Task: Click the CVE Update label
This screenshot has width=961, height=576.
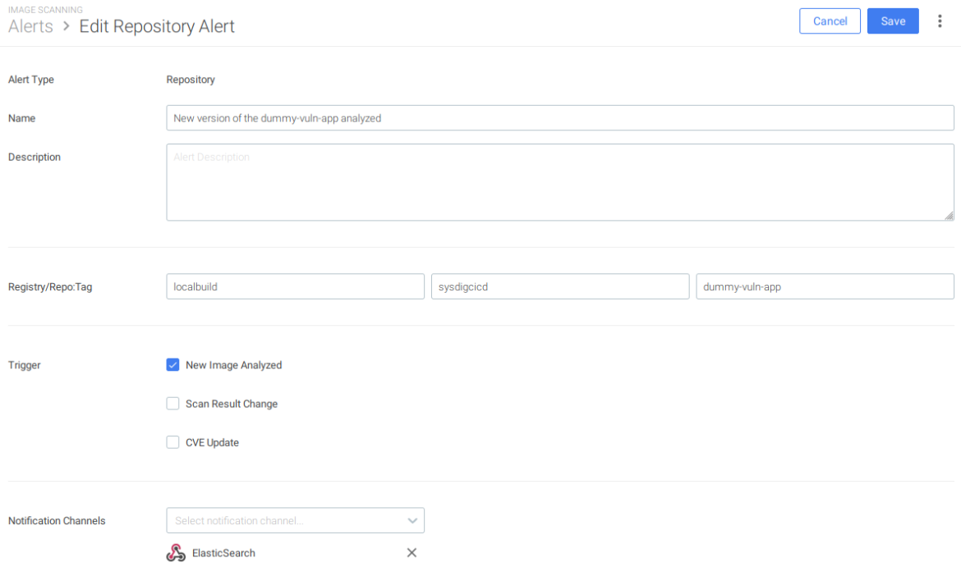Action: [212, 442]
